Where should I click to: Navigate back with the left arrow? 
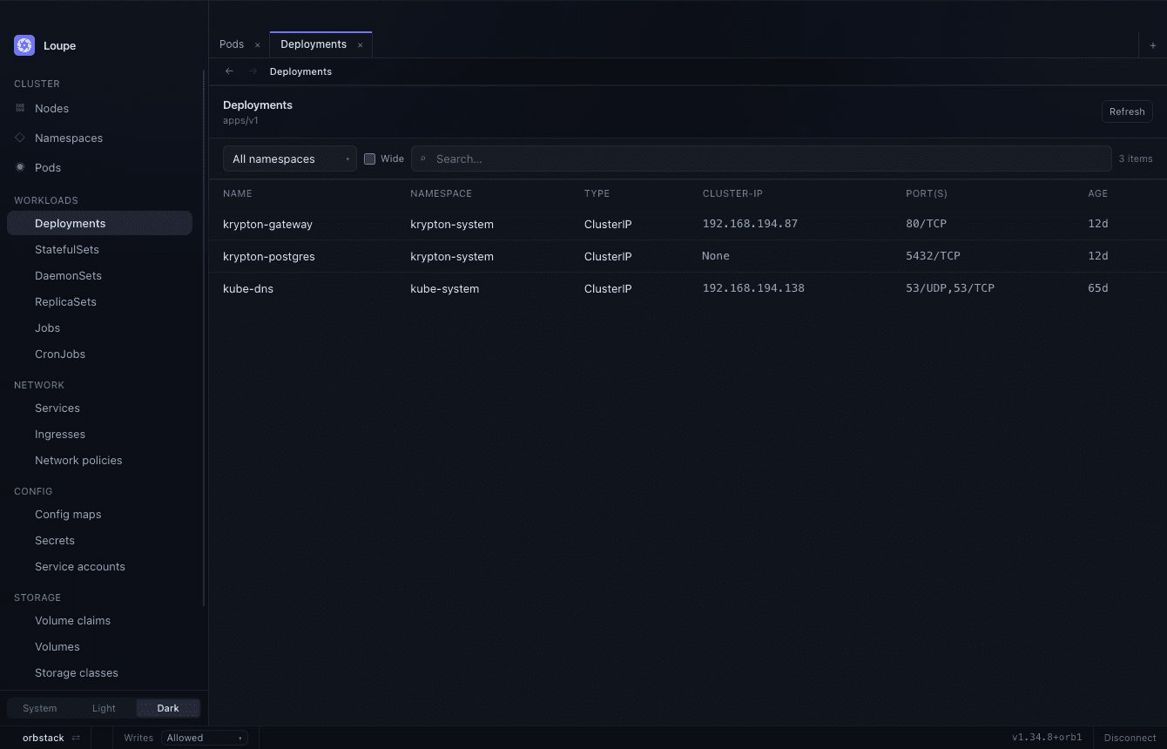pyautogui.click(x=230, y=71)
